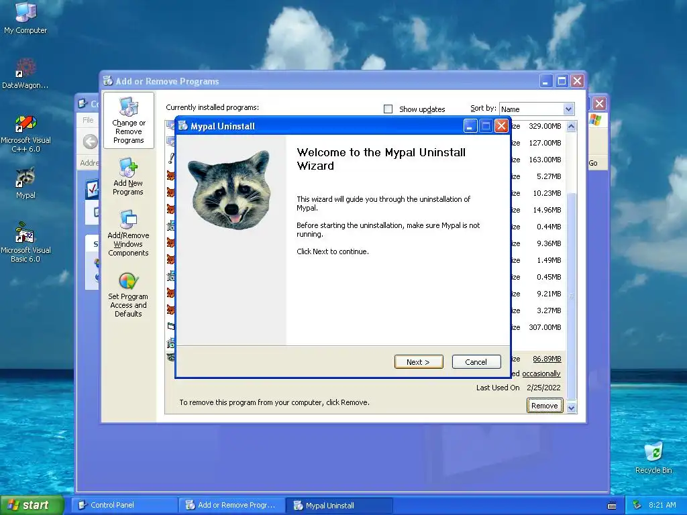Screen dimensions: 687x515
Task: Minimize the Mypal Uninstall window
Action: (x=470, y=126)
